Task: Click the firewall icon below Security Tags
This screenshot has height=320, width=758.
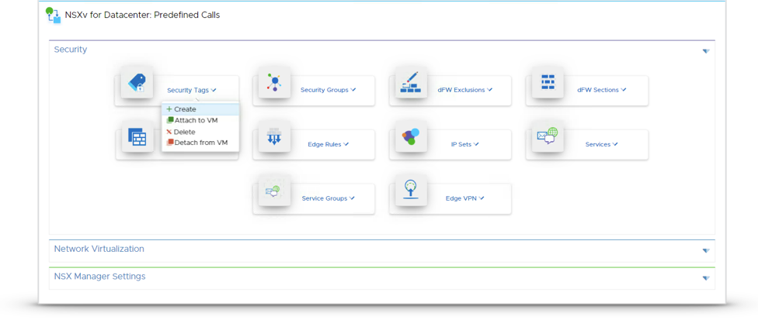Action: tap(137, 137)
